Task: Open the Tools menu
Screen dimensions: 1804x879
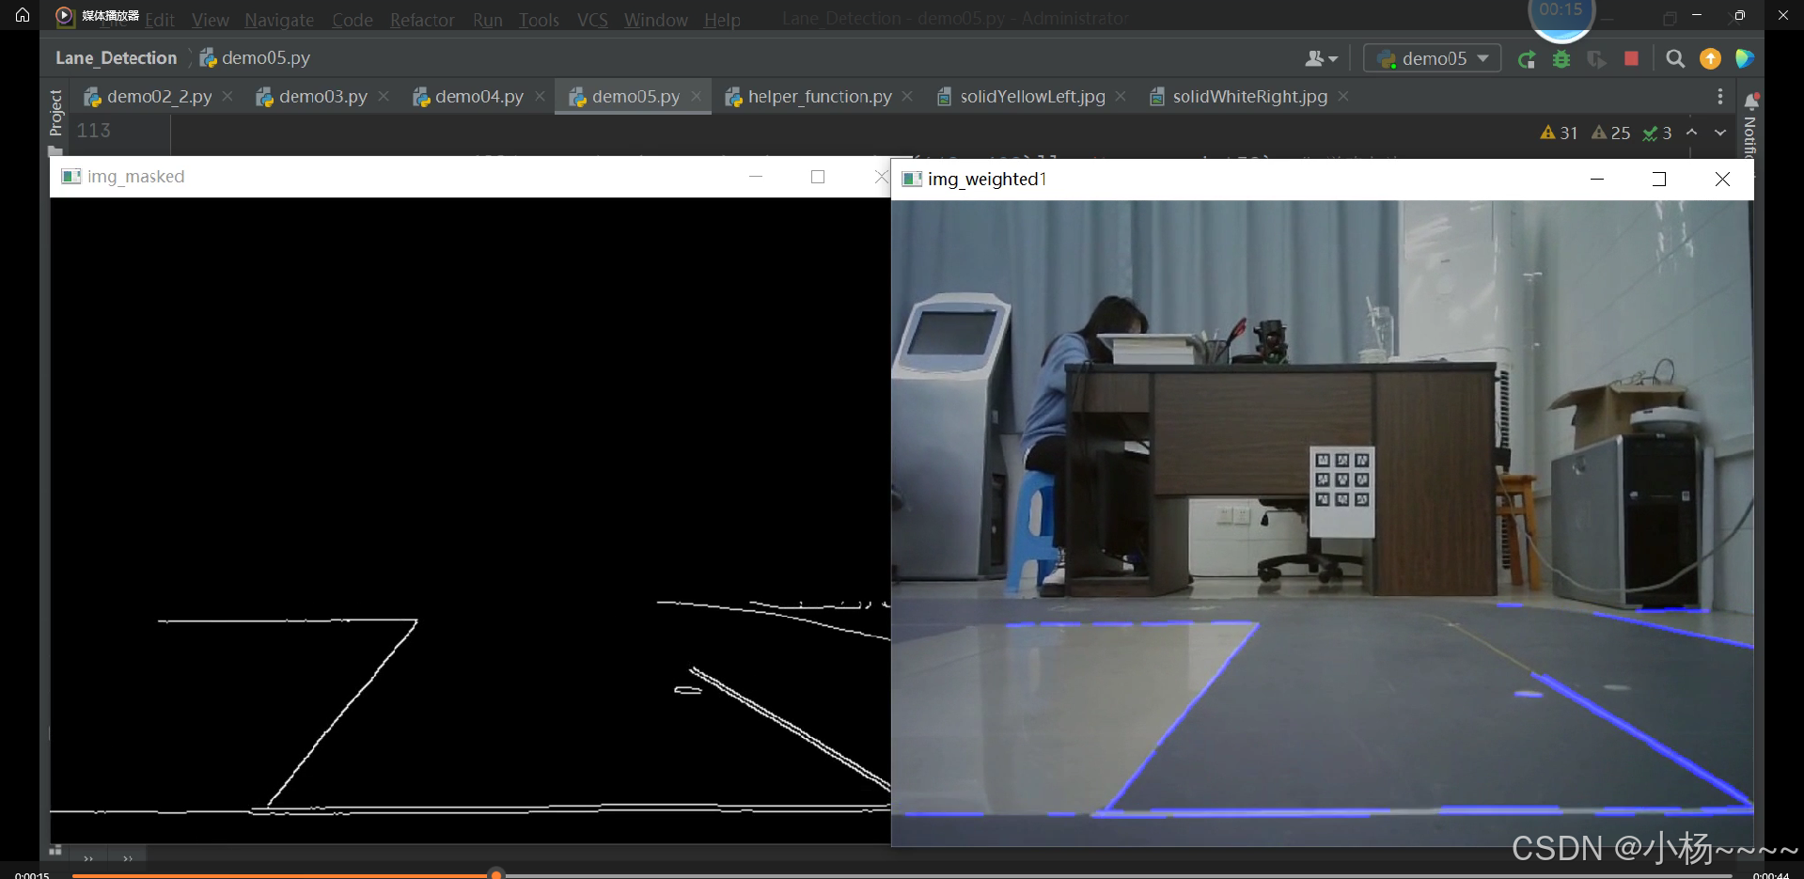Action: (539, 20)
